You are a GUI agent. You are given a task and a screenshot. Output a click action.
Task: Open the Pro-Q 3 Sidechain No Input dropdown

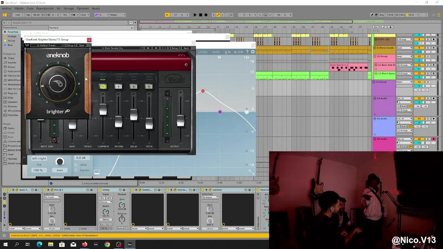(52, 197)
